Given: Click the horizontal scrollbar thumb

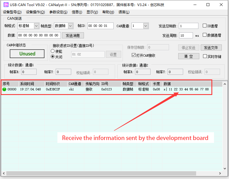Looking at the screenshot, I should click(x=101, y=174).
